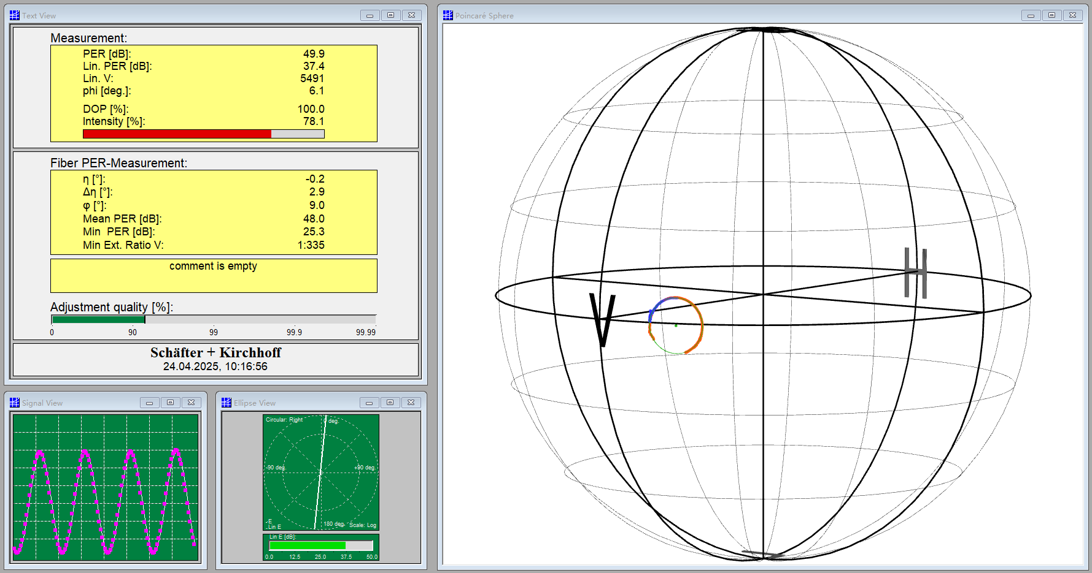Click the Text View window icon
The height and width of the screenshot is (573, 1092).
coord(15,15)
